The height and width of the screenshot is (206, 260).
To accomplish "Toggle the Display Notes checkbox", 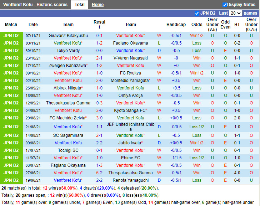I will (x=225, y=5).
